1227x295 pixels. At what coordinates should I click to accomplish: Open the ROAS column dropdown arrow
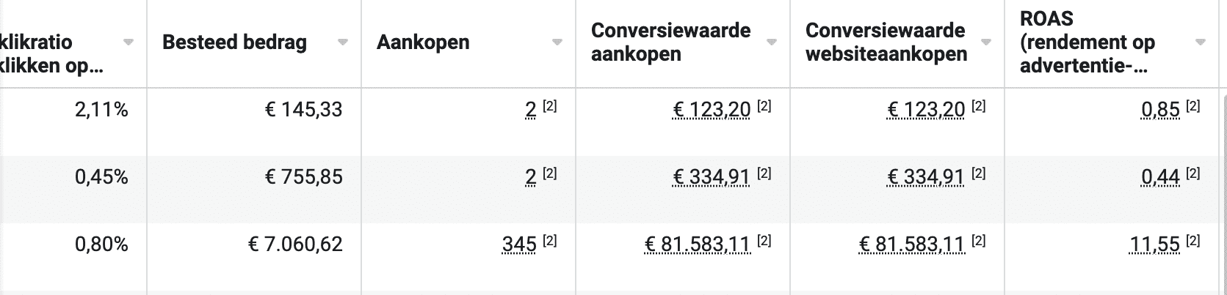tap(1201, 42)
